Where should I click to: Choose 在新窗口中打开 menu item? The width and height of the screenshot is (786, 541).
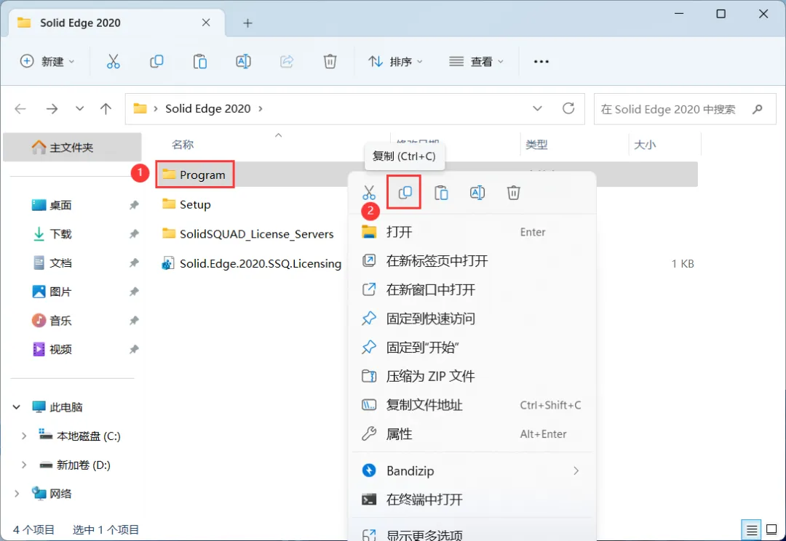click(x=472, y=290)
